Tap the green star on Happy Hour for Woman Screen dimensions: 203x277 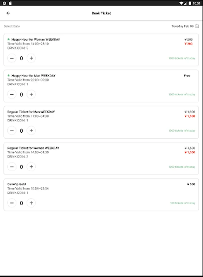coord(9,39)
